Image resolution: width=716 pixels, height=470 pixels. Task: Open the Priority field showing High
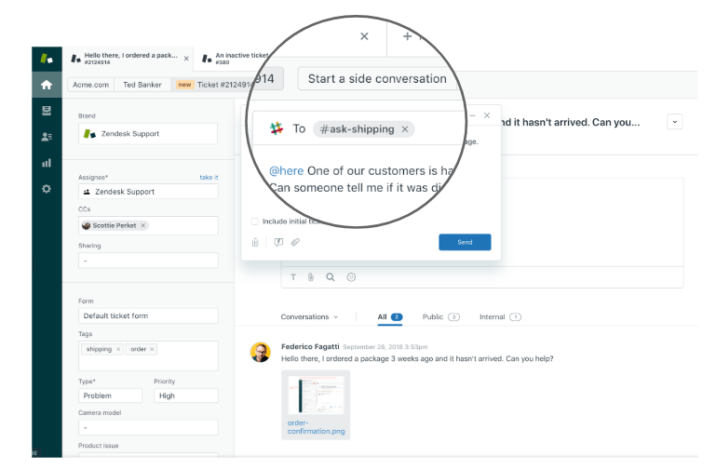click(186, 396)
